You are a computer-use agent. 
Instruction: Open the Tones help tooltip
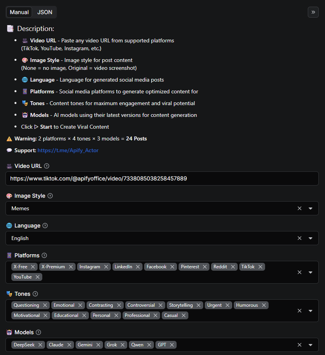click(35, 293)
